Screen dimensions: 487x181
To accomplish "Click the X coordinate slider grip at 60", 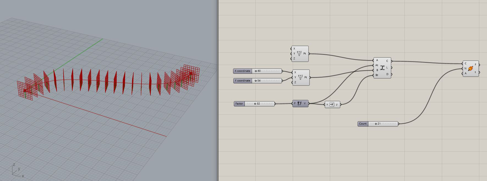I will (x=256, y=71).
